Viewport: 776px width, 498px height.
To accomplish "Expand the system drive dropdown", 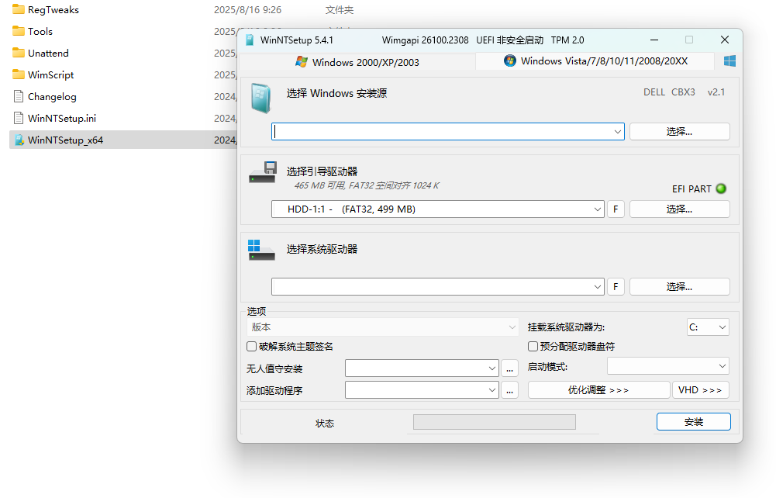I will pos(598,287).
